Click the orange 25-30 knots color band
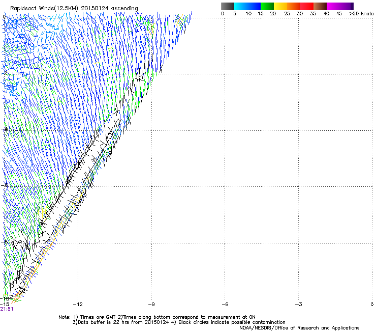This screenshot has height=331, width=376. click(294, 6)
